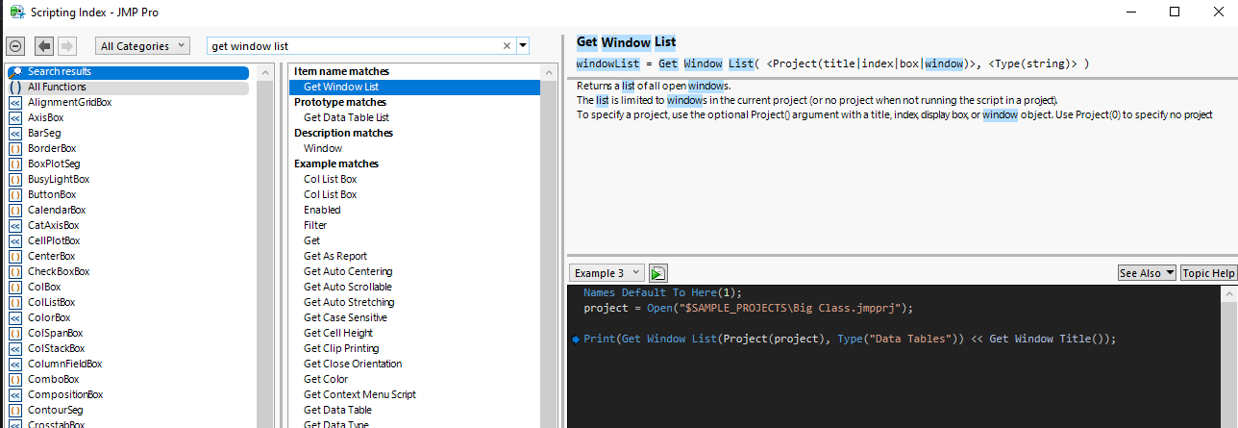Go back with the left arrow icon

point(44,46)
